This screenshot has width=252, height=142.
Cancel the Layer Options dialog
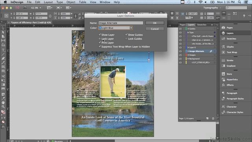click(155, 29)
